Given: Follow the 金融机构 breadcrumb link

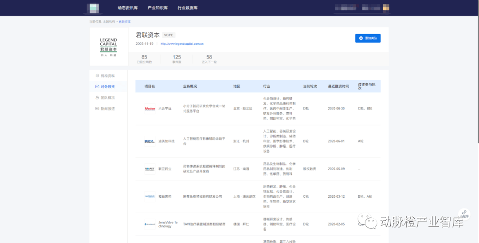Looking at the screenshot, I should (109, 22).
